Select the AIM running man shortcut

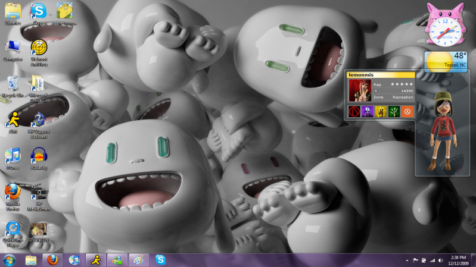tap(13, 122)
